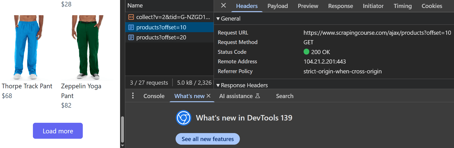This screenshot has width=454, height=148.
Task: Click the strict-origin-when-cross-origin value
Action: (x=342, y=71)
